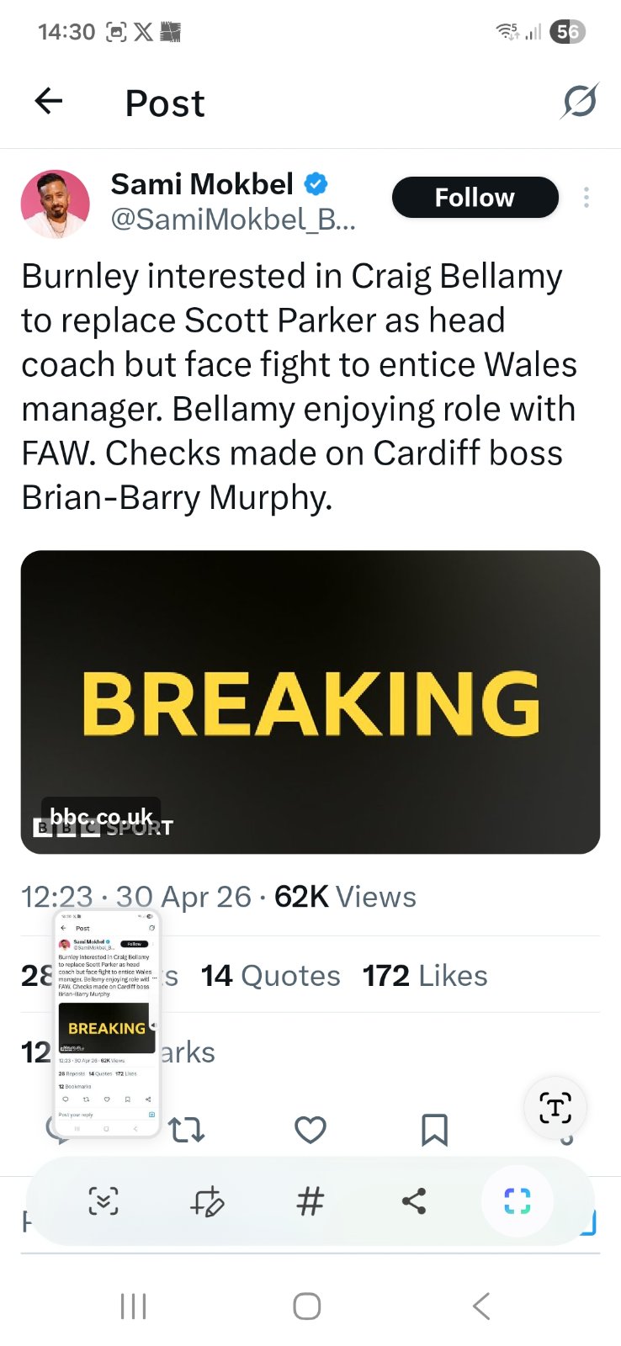Image resolution: width=621 pixels, height=1346 pixels.
Task: Repost using the retweet icon
Action: point(187,1129)
